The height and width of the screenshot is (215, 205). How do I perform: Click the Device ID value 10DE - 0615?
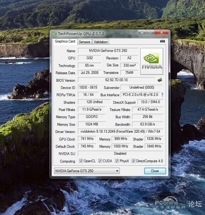[88, 87]
